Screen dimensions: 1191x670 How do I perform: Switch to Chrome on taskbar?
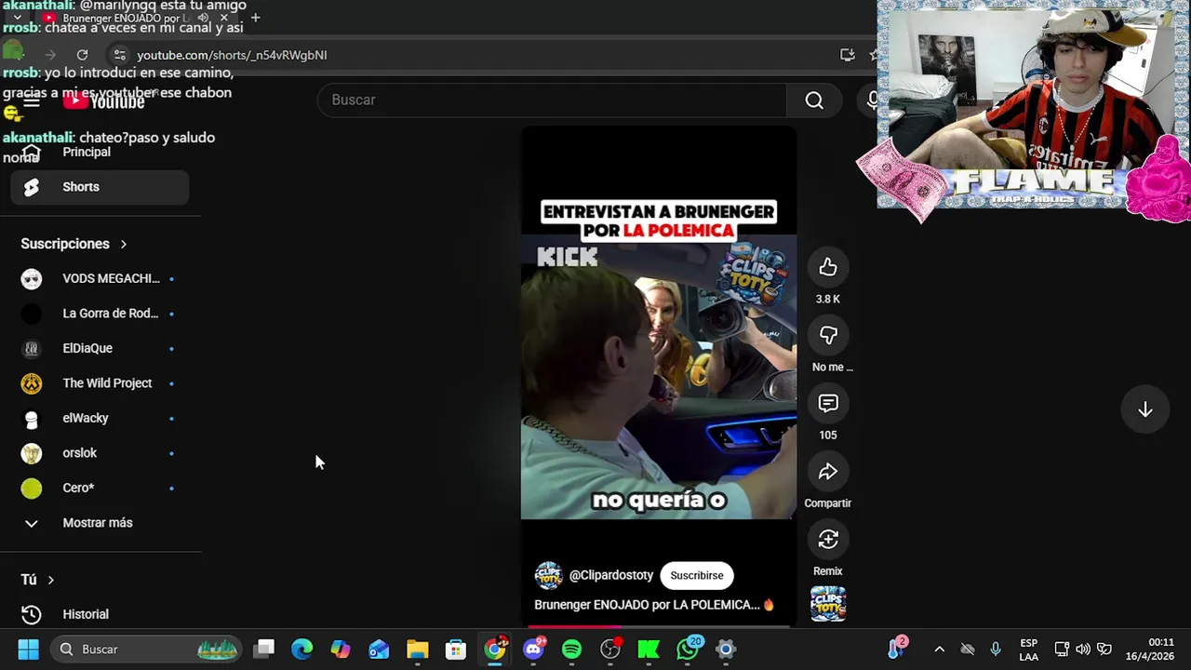coord(494,650)
